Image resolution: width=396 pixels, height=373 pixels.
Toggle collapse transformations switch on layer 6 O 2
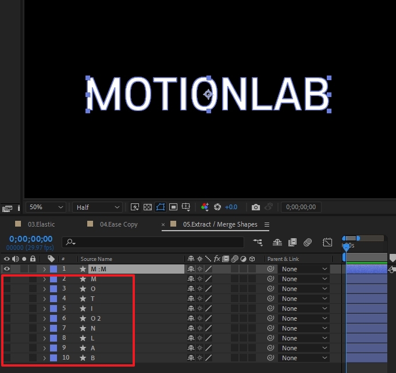[199, 318]
